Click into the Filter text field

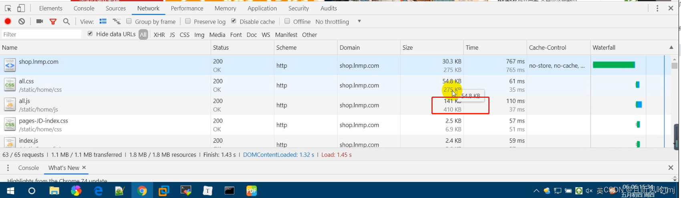pos(42,34)
